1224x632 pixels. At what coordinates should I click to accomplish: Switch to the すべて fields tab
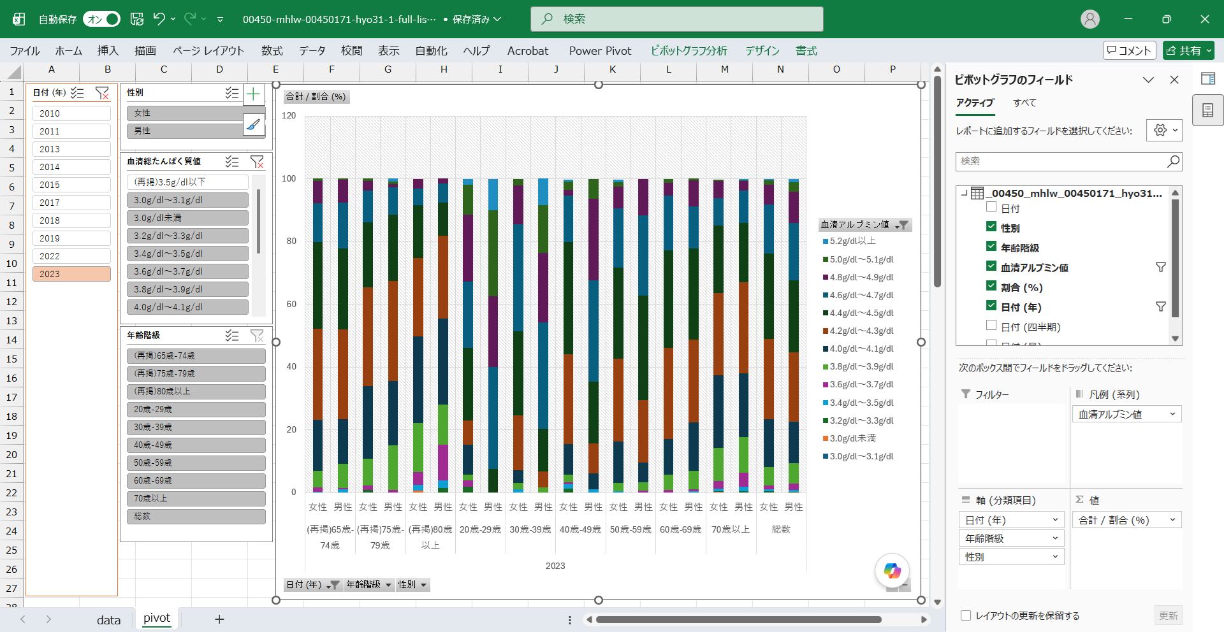coord(1024,103)
